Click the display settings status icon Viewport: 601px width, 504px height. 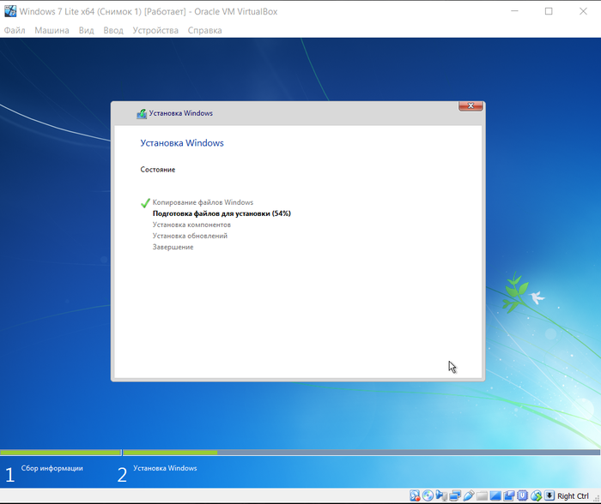(x=495, y=495)
